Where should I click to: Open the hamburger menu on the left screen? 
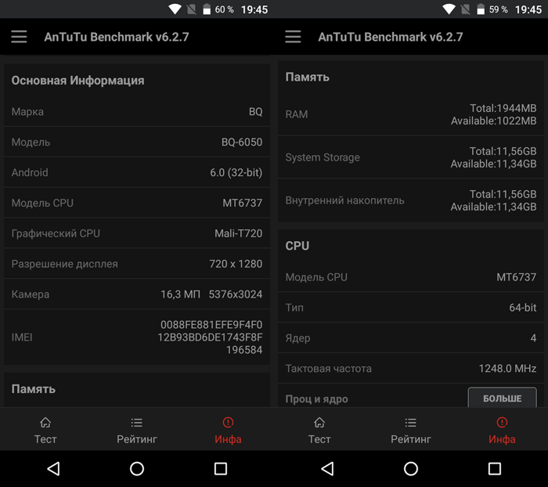coord(19,37)
